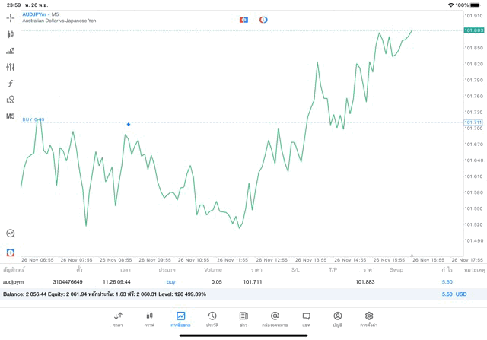Open the indicators icon in left toolbar

click(11, 51)
